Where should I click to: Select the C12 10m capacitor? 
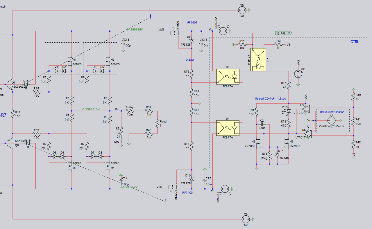[x=205, y=181]
